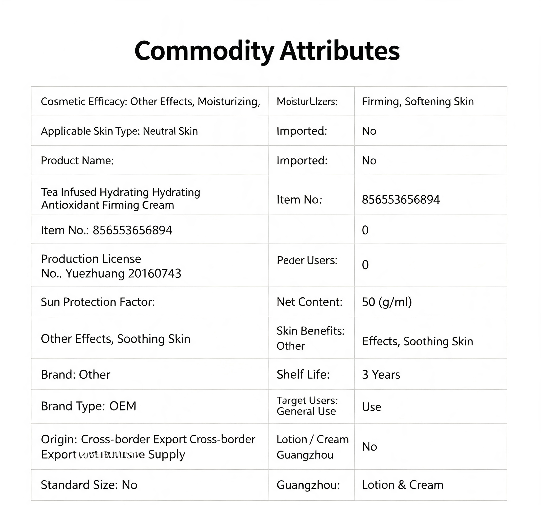Click the Firming, Softening Skin value
This screenshot has height=505, width=541.
point(418,101)
